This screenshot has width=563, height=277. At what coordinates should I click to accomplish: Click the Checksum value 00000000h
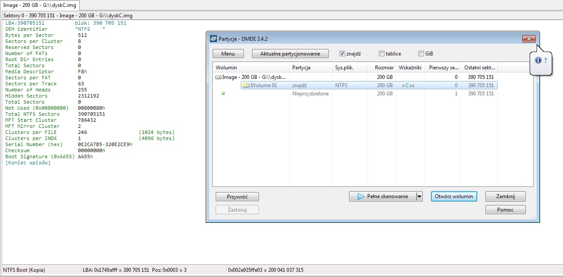(x=91, y=150)
